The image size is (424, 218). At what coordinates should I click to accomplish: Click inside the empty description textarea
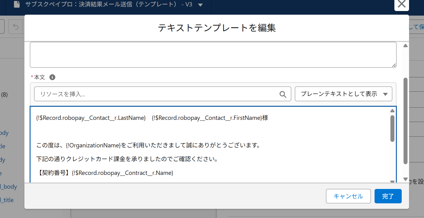(x=213, y=55)
